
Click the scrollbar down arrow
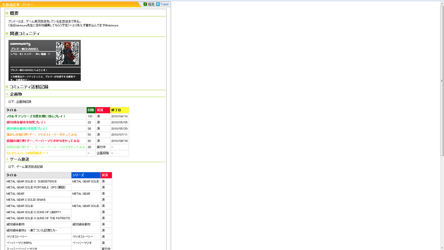[x=442, y=248]
